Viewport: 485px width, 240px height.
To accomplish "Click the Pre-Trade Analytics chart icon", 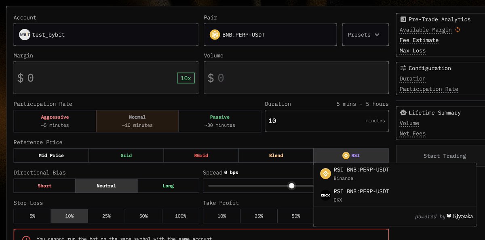I will [x=403, y=19].
